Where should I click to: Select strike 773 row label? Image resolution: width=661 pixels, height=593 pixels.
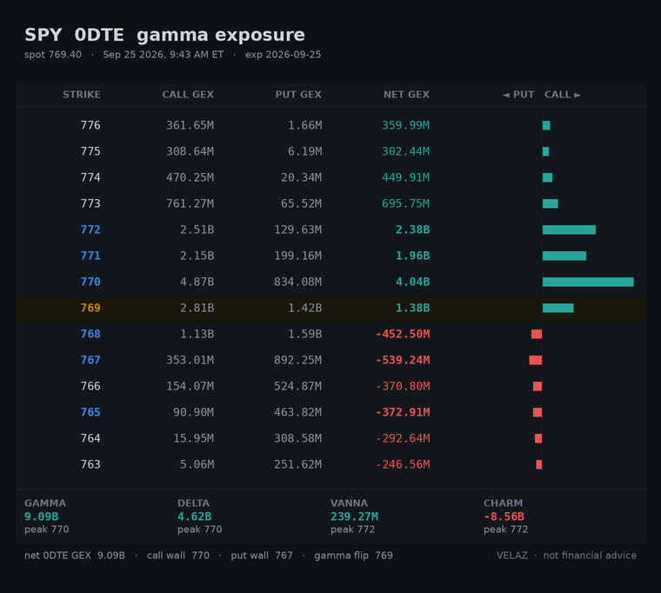click(x=90, y=204)
